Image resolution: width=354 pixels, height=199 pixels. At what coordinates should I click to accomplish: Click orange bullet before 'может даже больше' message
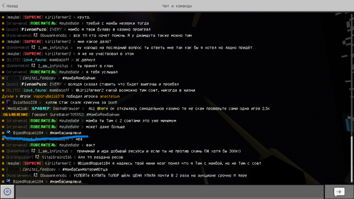(x=3, y=127)
